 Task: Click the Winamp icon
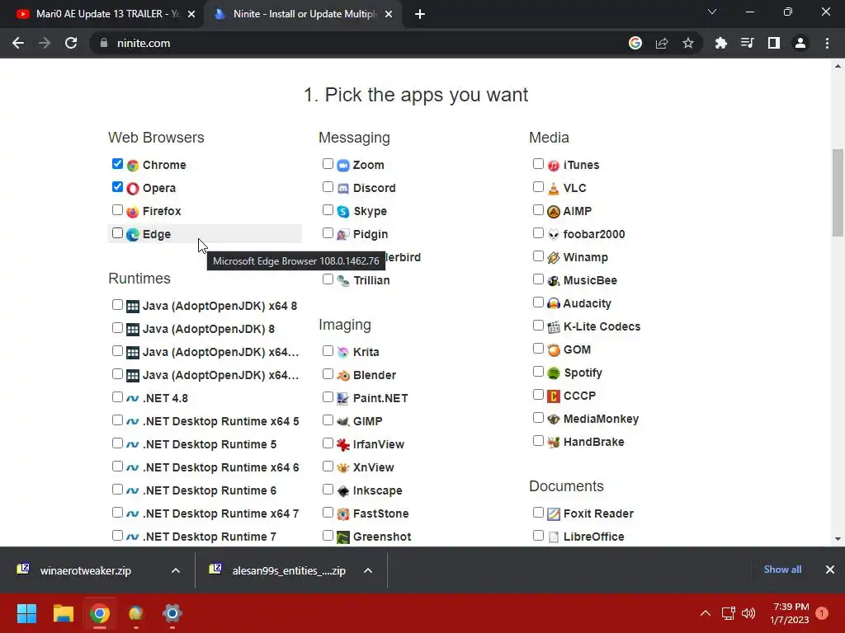554,258
